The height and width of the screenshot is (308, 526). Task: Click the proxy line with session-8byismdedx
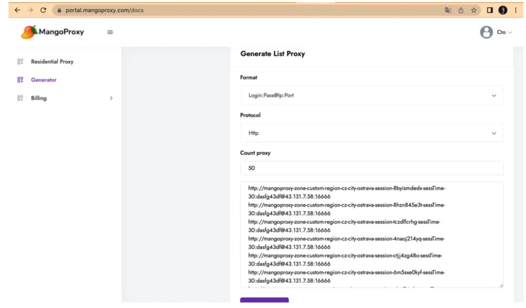pyautogui.click(x=347, y=192)
